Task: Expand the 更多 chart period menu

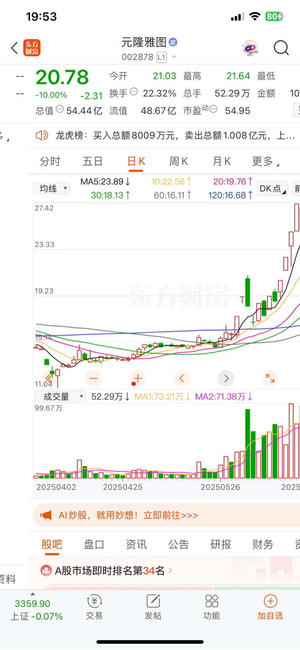Action: (266, 161)
